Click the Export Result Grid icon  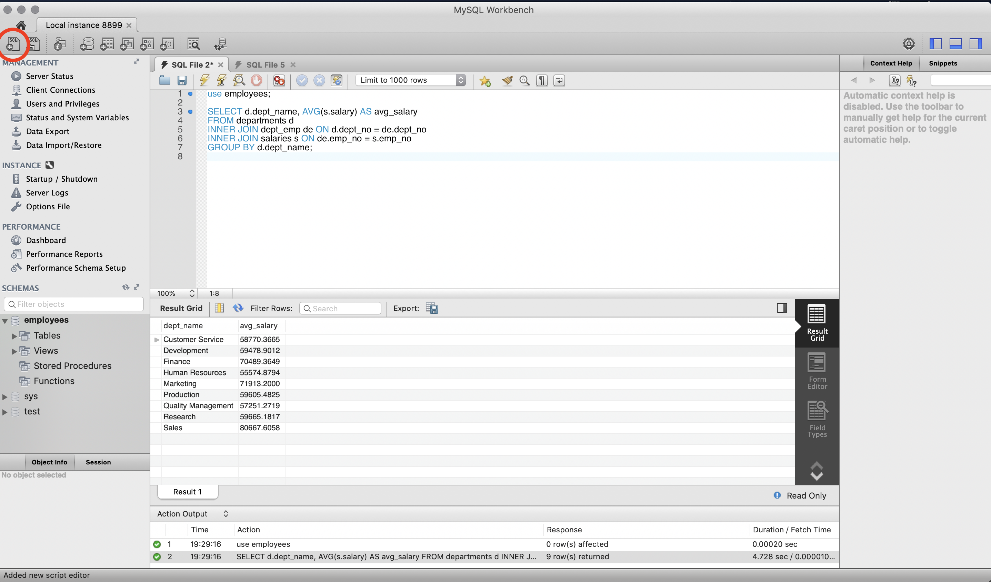coord(431,308)
